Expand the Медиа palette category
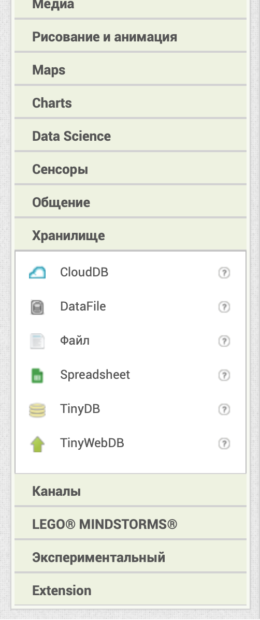The height and width of the screenshot is (620, 260). coord(131,8)
